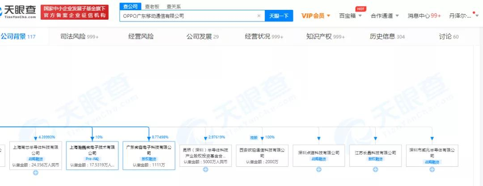Switch to the 历史信息 tab
This screenshot has width=483, height=186.
[387, 37]
